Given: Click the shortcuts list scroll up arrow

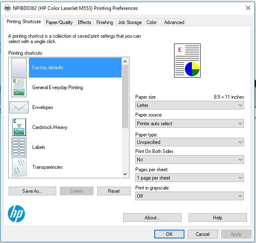Looking at the screenshot, I should click(125, 61).
